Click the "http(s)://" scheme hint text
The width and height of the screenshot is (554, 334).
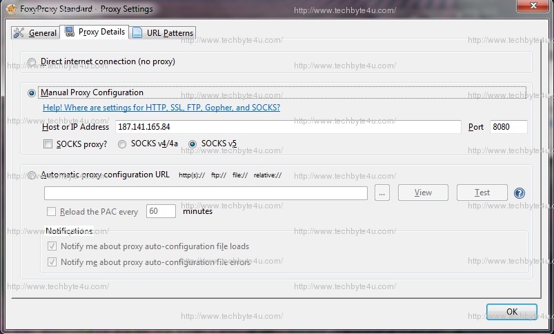(192, 175)
